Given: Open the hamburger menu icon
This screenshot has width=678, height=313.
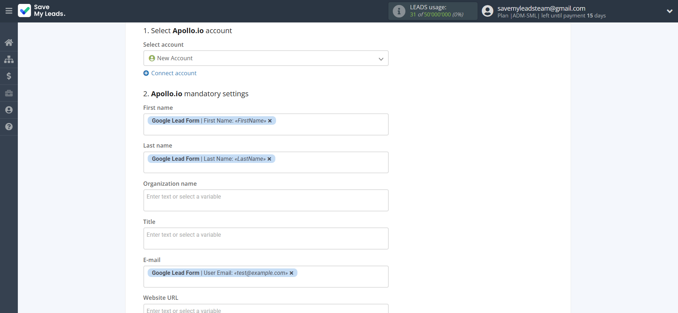Looking at the screenshot, I should pos(9,11).
